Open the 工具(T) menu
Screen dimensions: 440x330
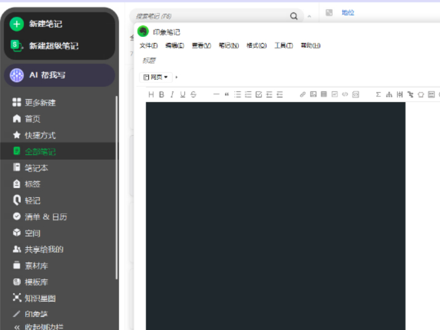tap(283, 45)
